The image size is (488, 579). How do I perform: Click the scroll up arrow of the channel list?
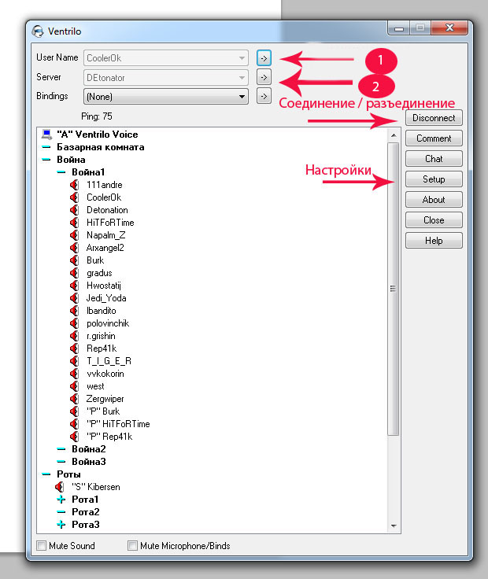[x=394, y=135]
